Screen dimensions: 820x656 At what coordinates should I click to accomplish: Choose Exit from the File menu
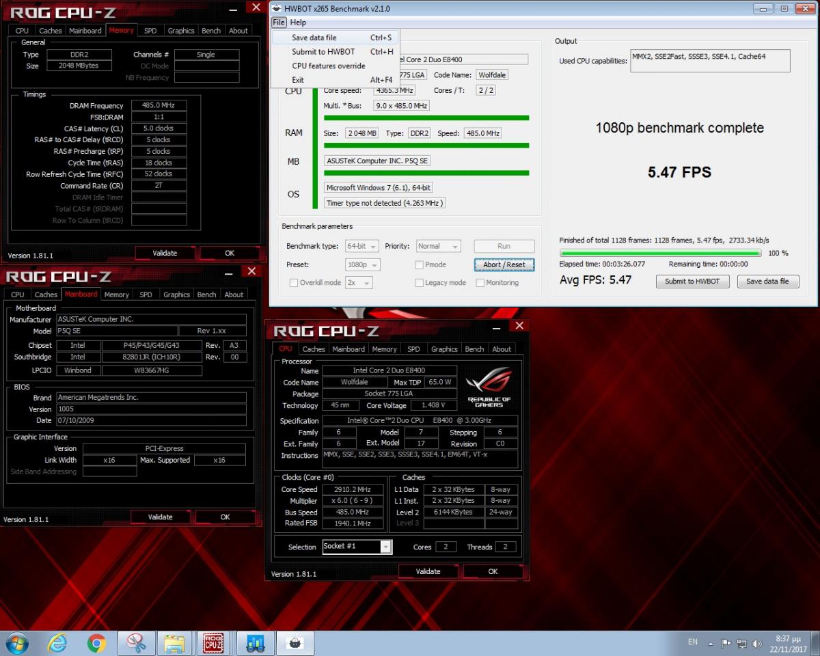[x=335, y=80]
